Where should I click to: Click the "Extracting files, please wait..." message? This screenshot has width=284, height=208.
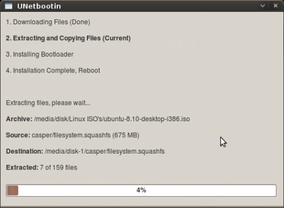[48, 103]
